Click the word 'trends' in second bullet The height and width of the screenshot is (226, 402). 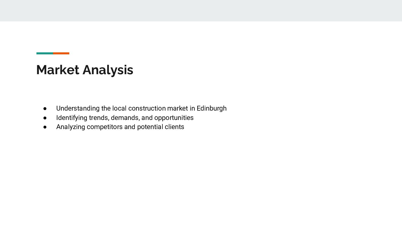pyautogui.click(x=99, y=118)
